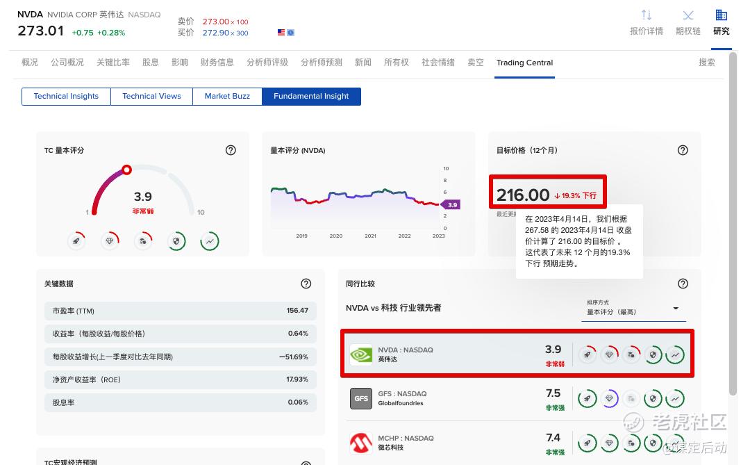Click the 买价 272.90 bid price
The image size is (741, 465).
[x=216, y=33]
